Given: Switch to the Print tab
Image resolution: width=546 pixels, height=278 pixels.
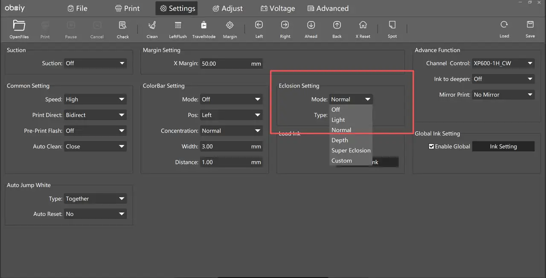Looking at the screenshot, I should 128,8.
